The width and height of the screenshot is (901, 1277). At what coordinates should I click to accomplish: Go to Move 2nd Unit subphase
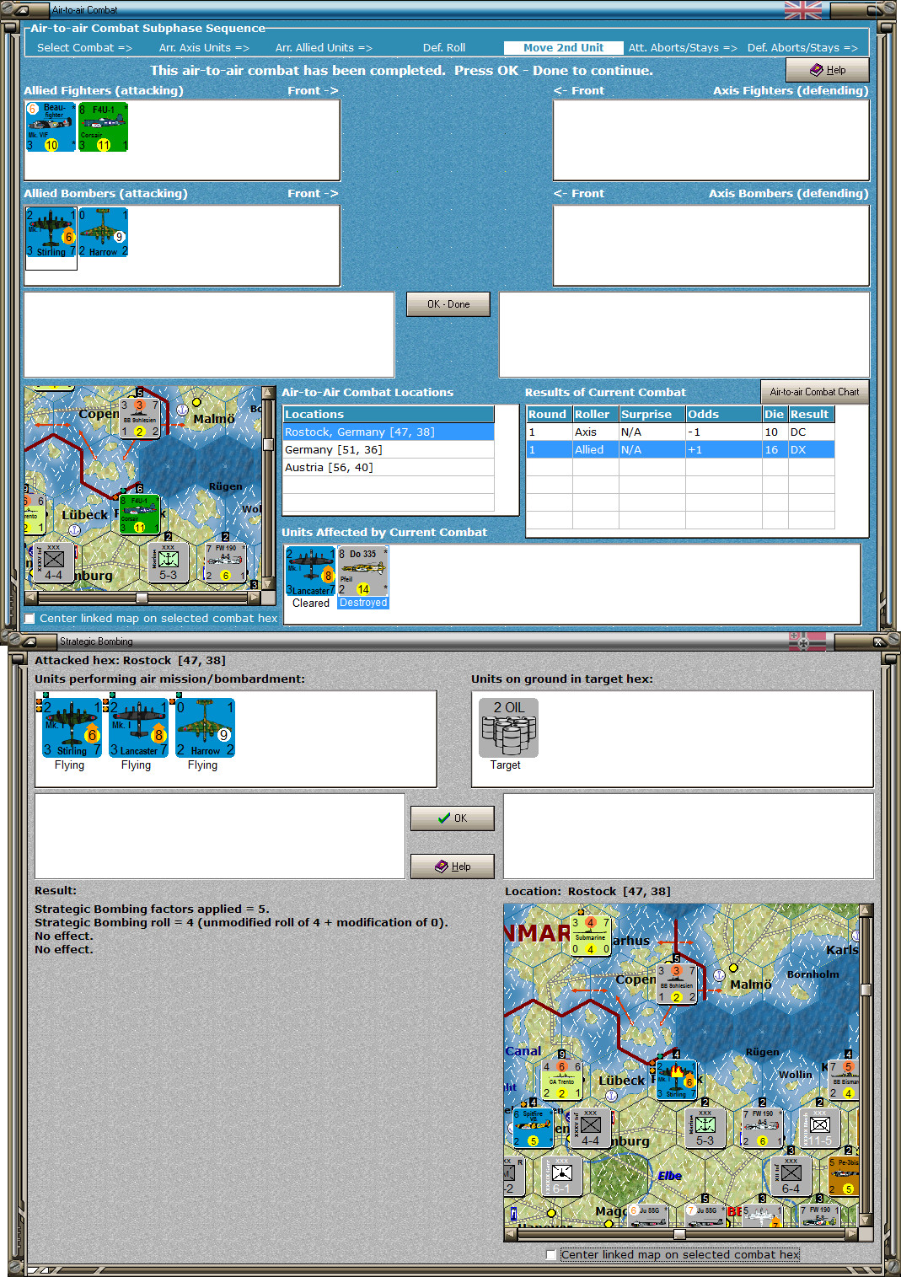pos(563,48)
